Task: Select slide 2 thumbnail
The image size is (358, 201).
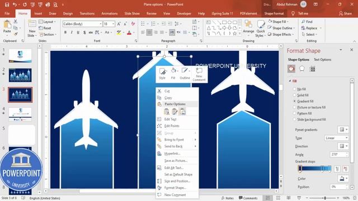Action: 20,75
